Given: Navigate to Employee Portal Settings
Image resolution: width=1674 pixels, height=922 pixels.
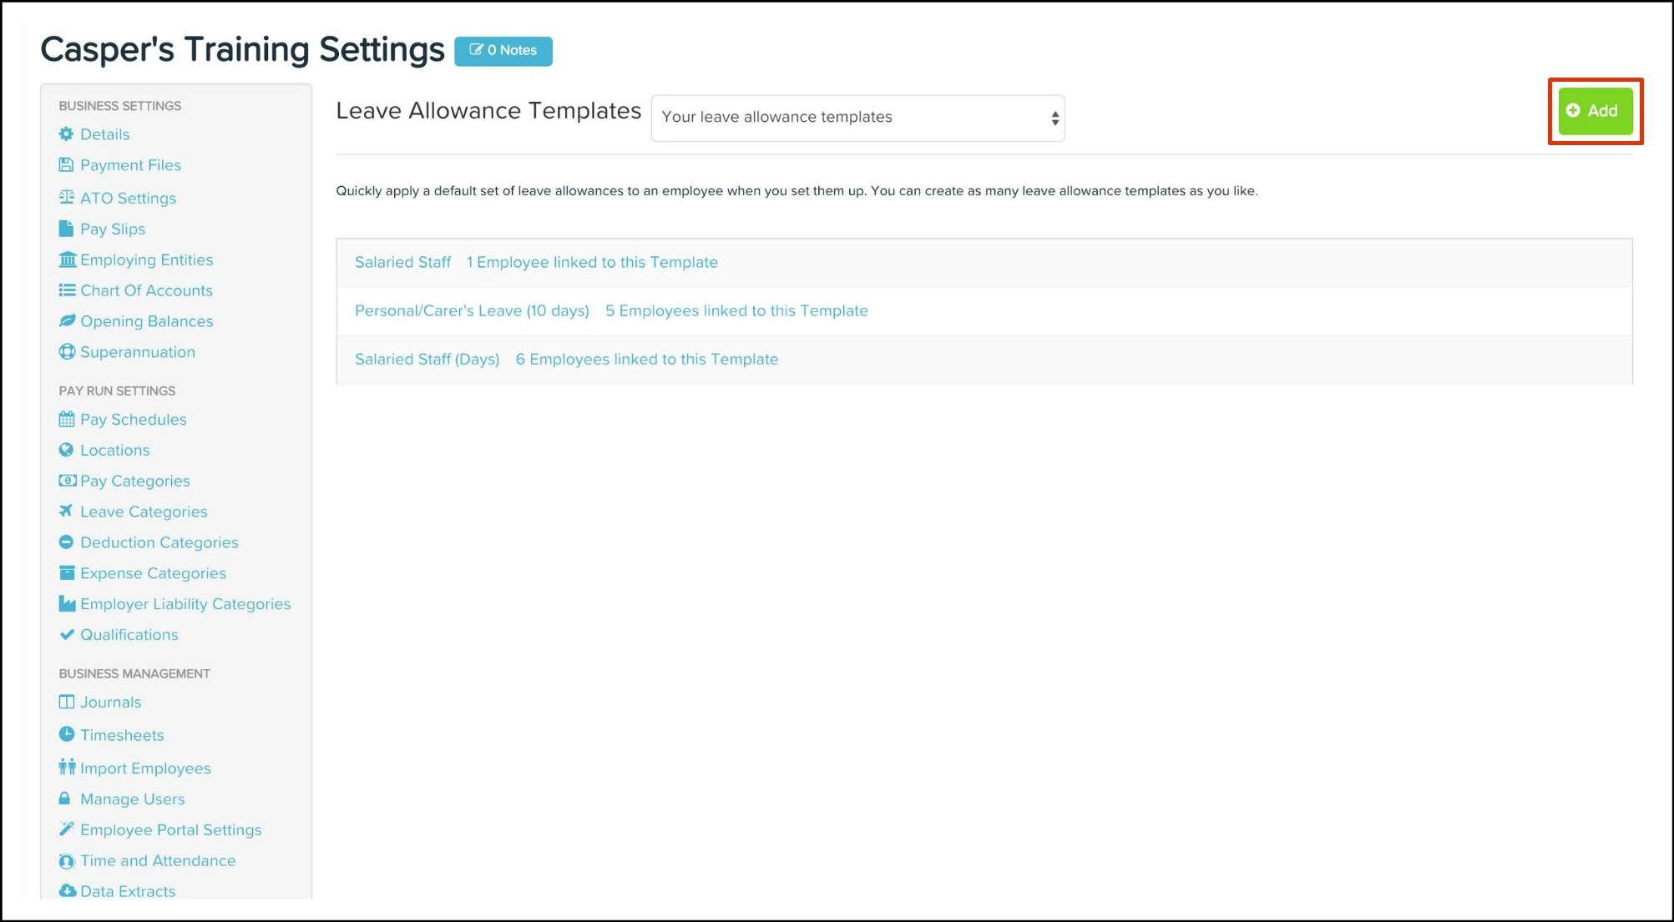Looking at the screenshot, I should pos(170,829).
